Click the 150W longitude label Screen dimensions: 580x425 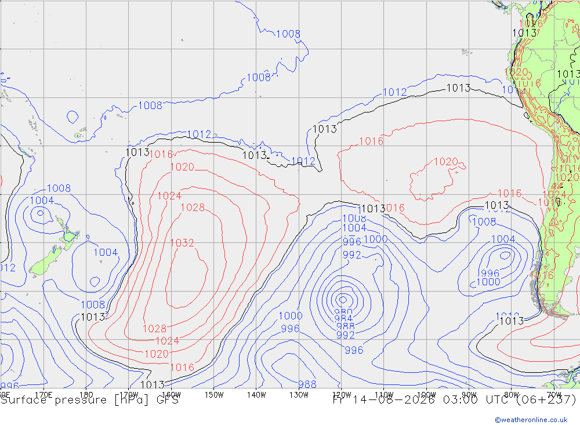214,395
